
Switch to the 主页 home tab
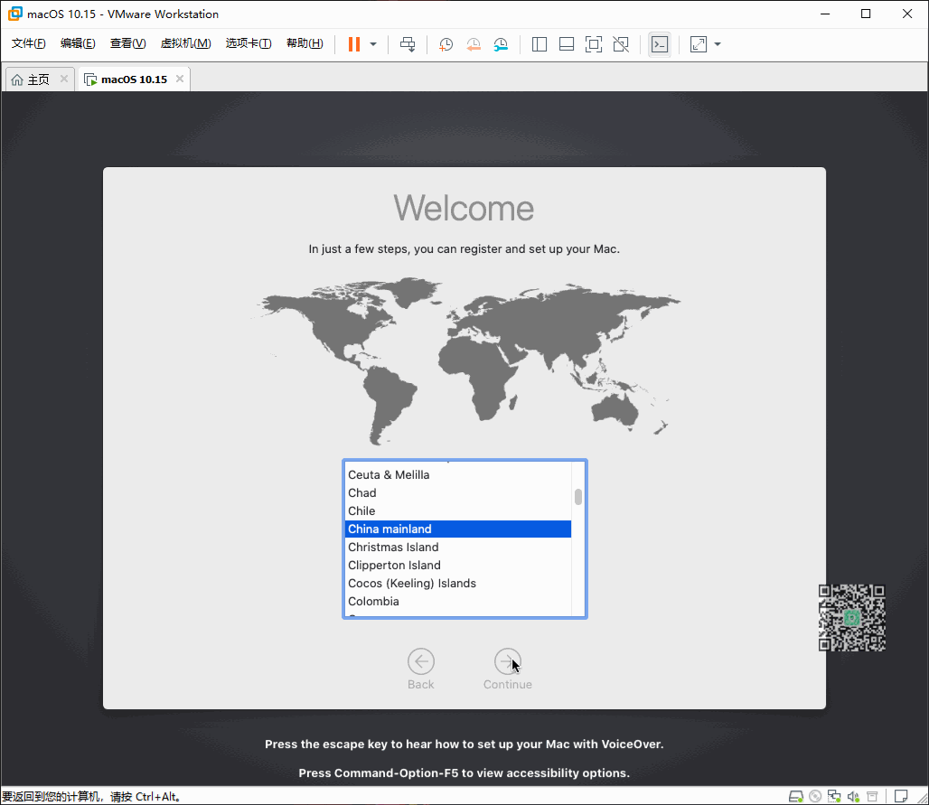point(31,80)
